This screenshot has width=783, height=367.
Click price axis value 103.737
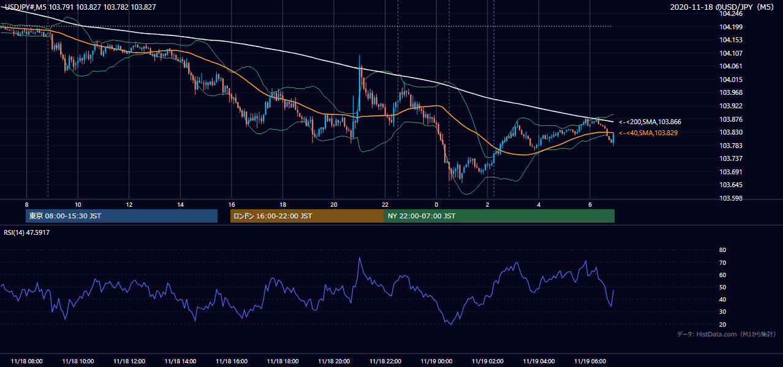click(731, 158)
